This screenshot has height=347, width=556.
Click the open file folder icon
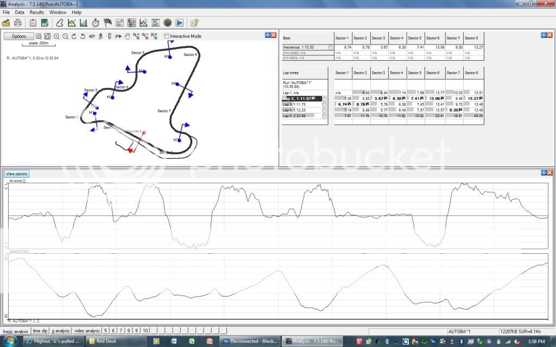[6, 23]
